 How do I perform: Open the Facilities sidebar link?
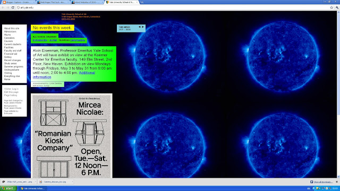(x=8, y=47)
